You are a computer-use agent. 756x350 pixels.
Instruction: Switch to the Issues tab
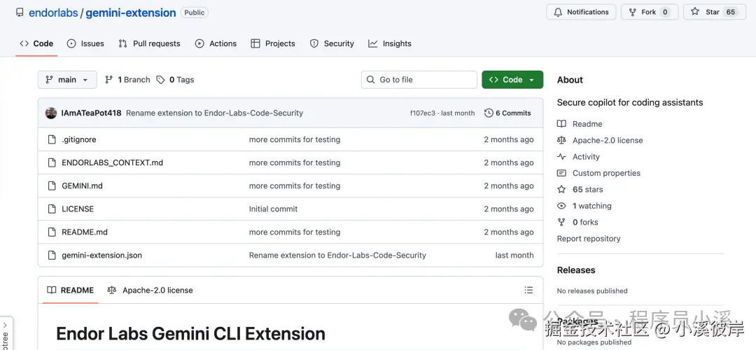click(85, 43)
